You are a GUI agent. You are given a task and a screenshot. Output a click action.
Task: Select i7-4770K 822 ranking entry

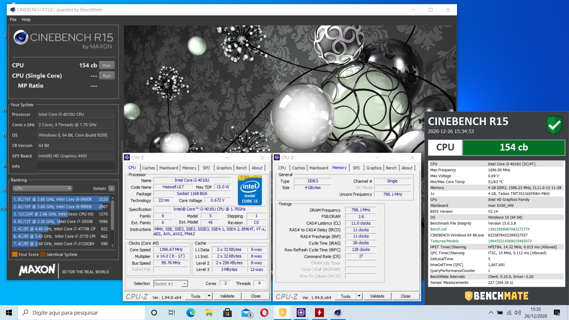coord(60,229)
